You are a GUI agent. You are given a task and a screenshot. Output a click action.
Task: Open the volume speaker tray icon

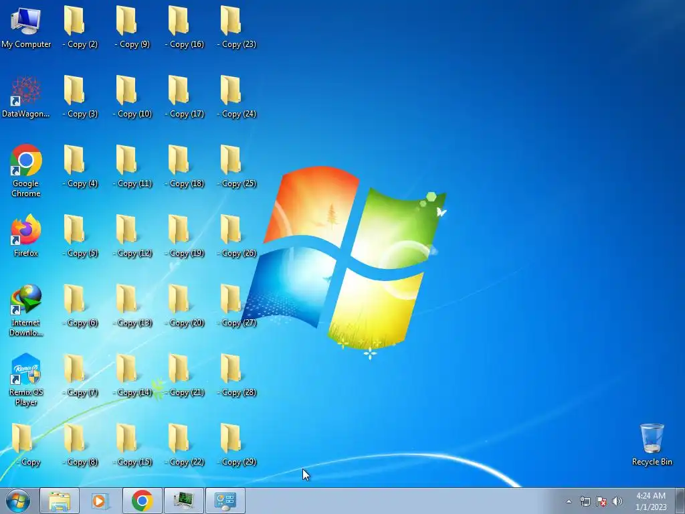pos(617,501)
